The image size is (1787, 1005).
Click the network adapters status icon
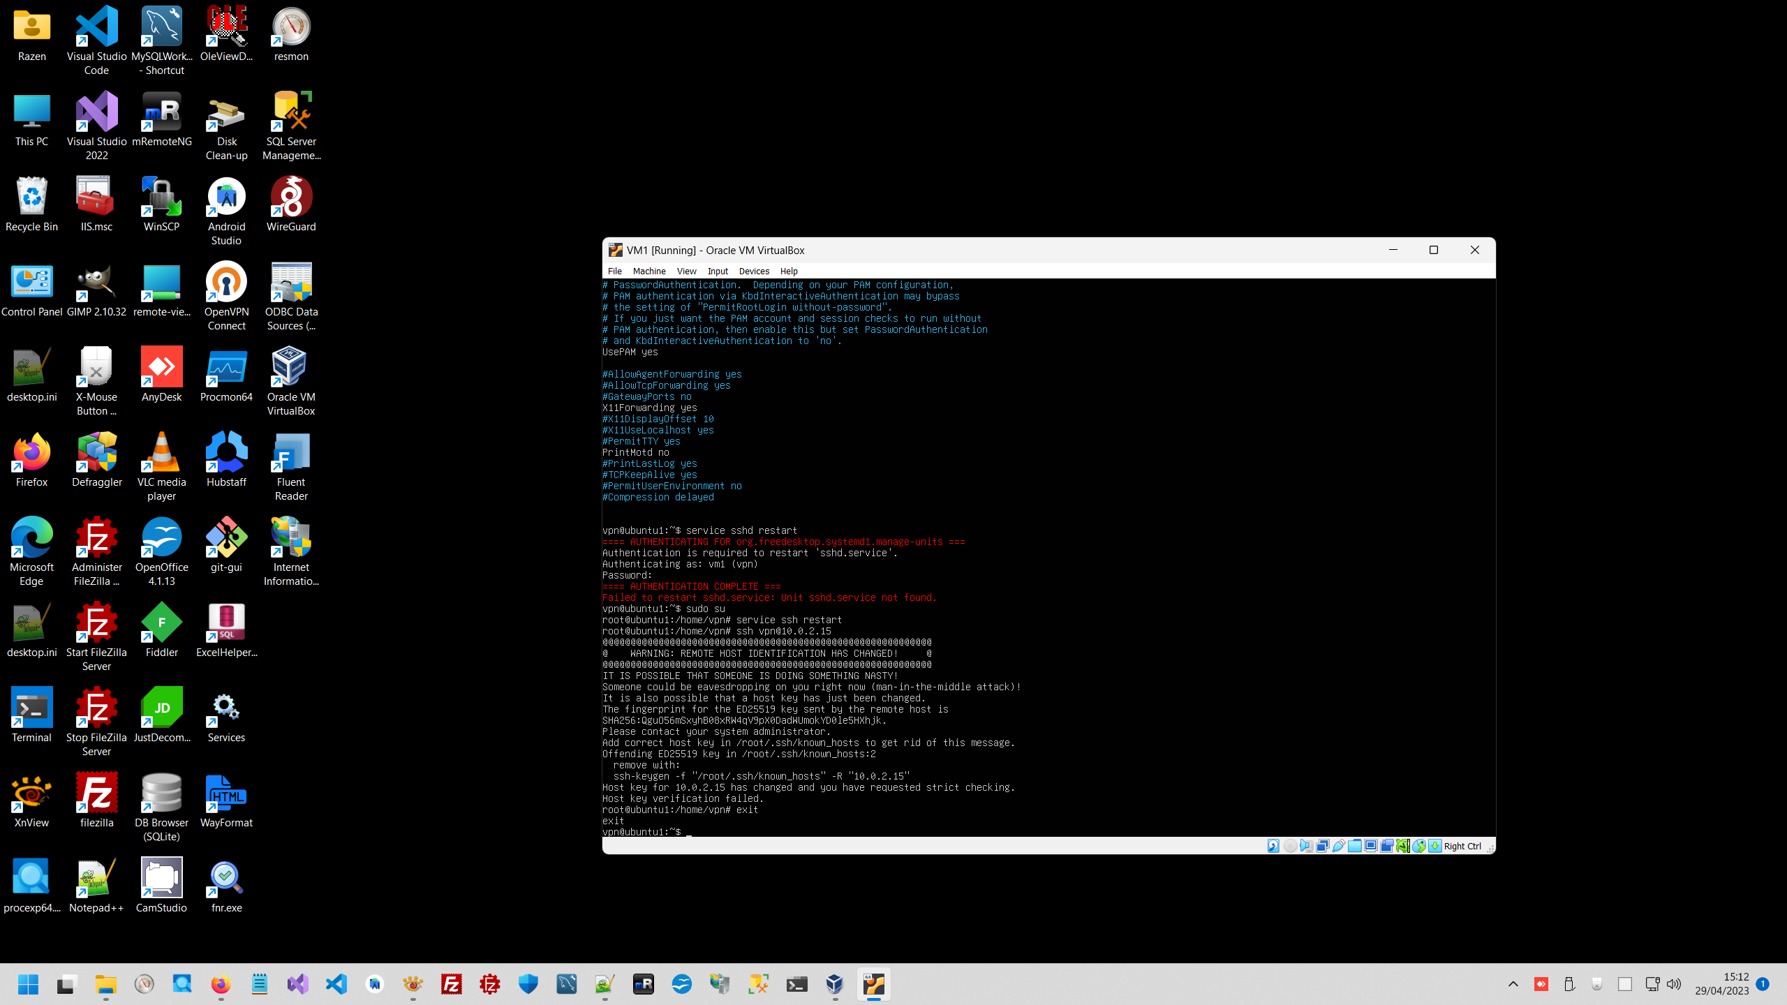coord(1322,846)
